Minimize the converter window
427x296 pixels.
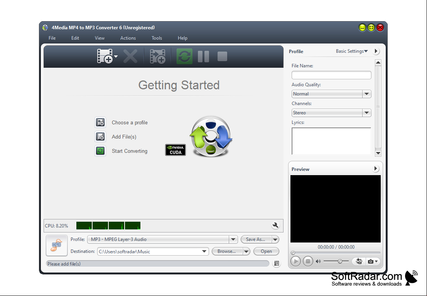tap(362, 27)
